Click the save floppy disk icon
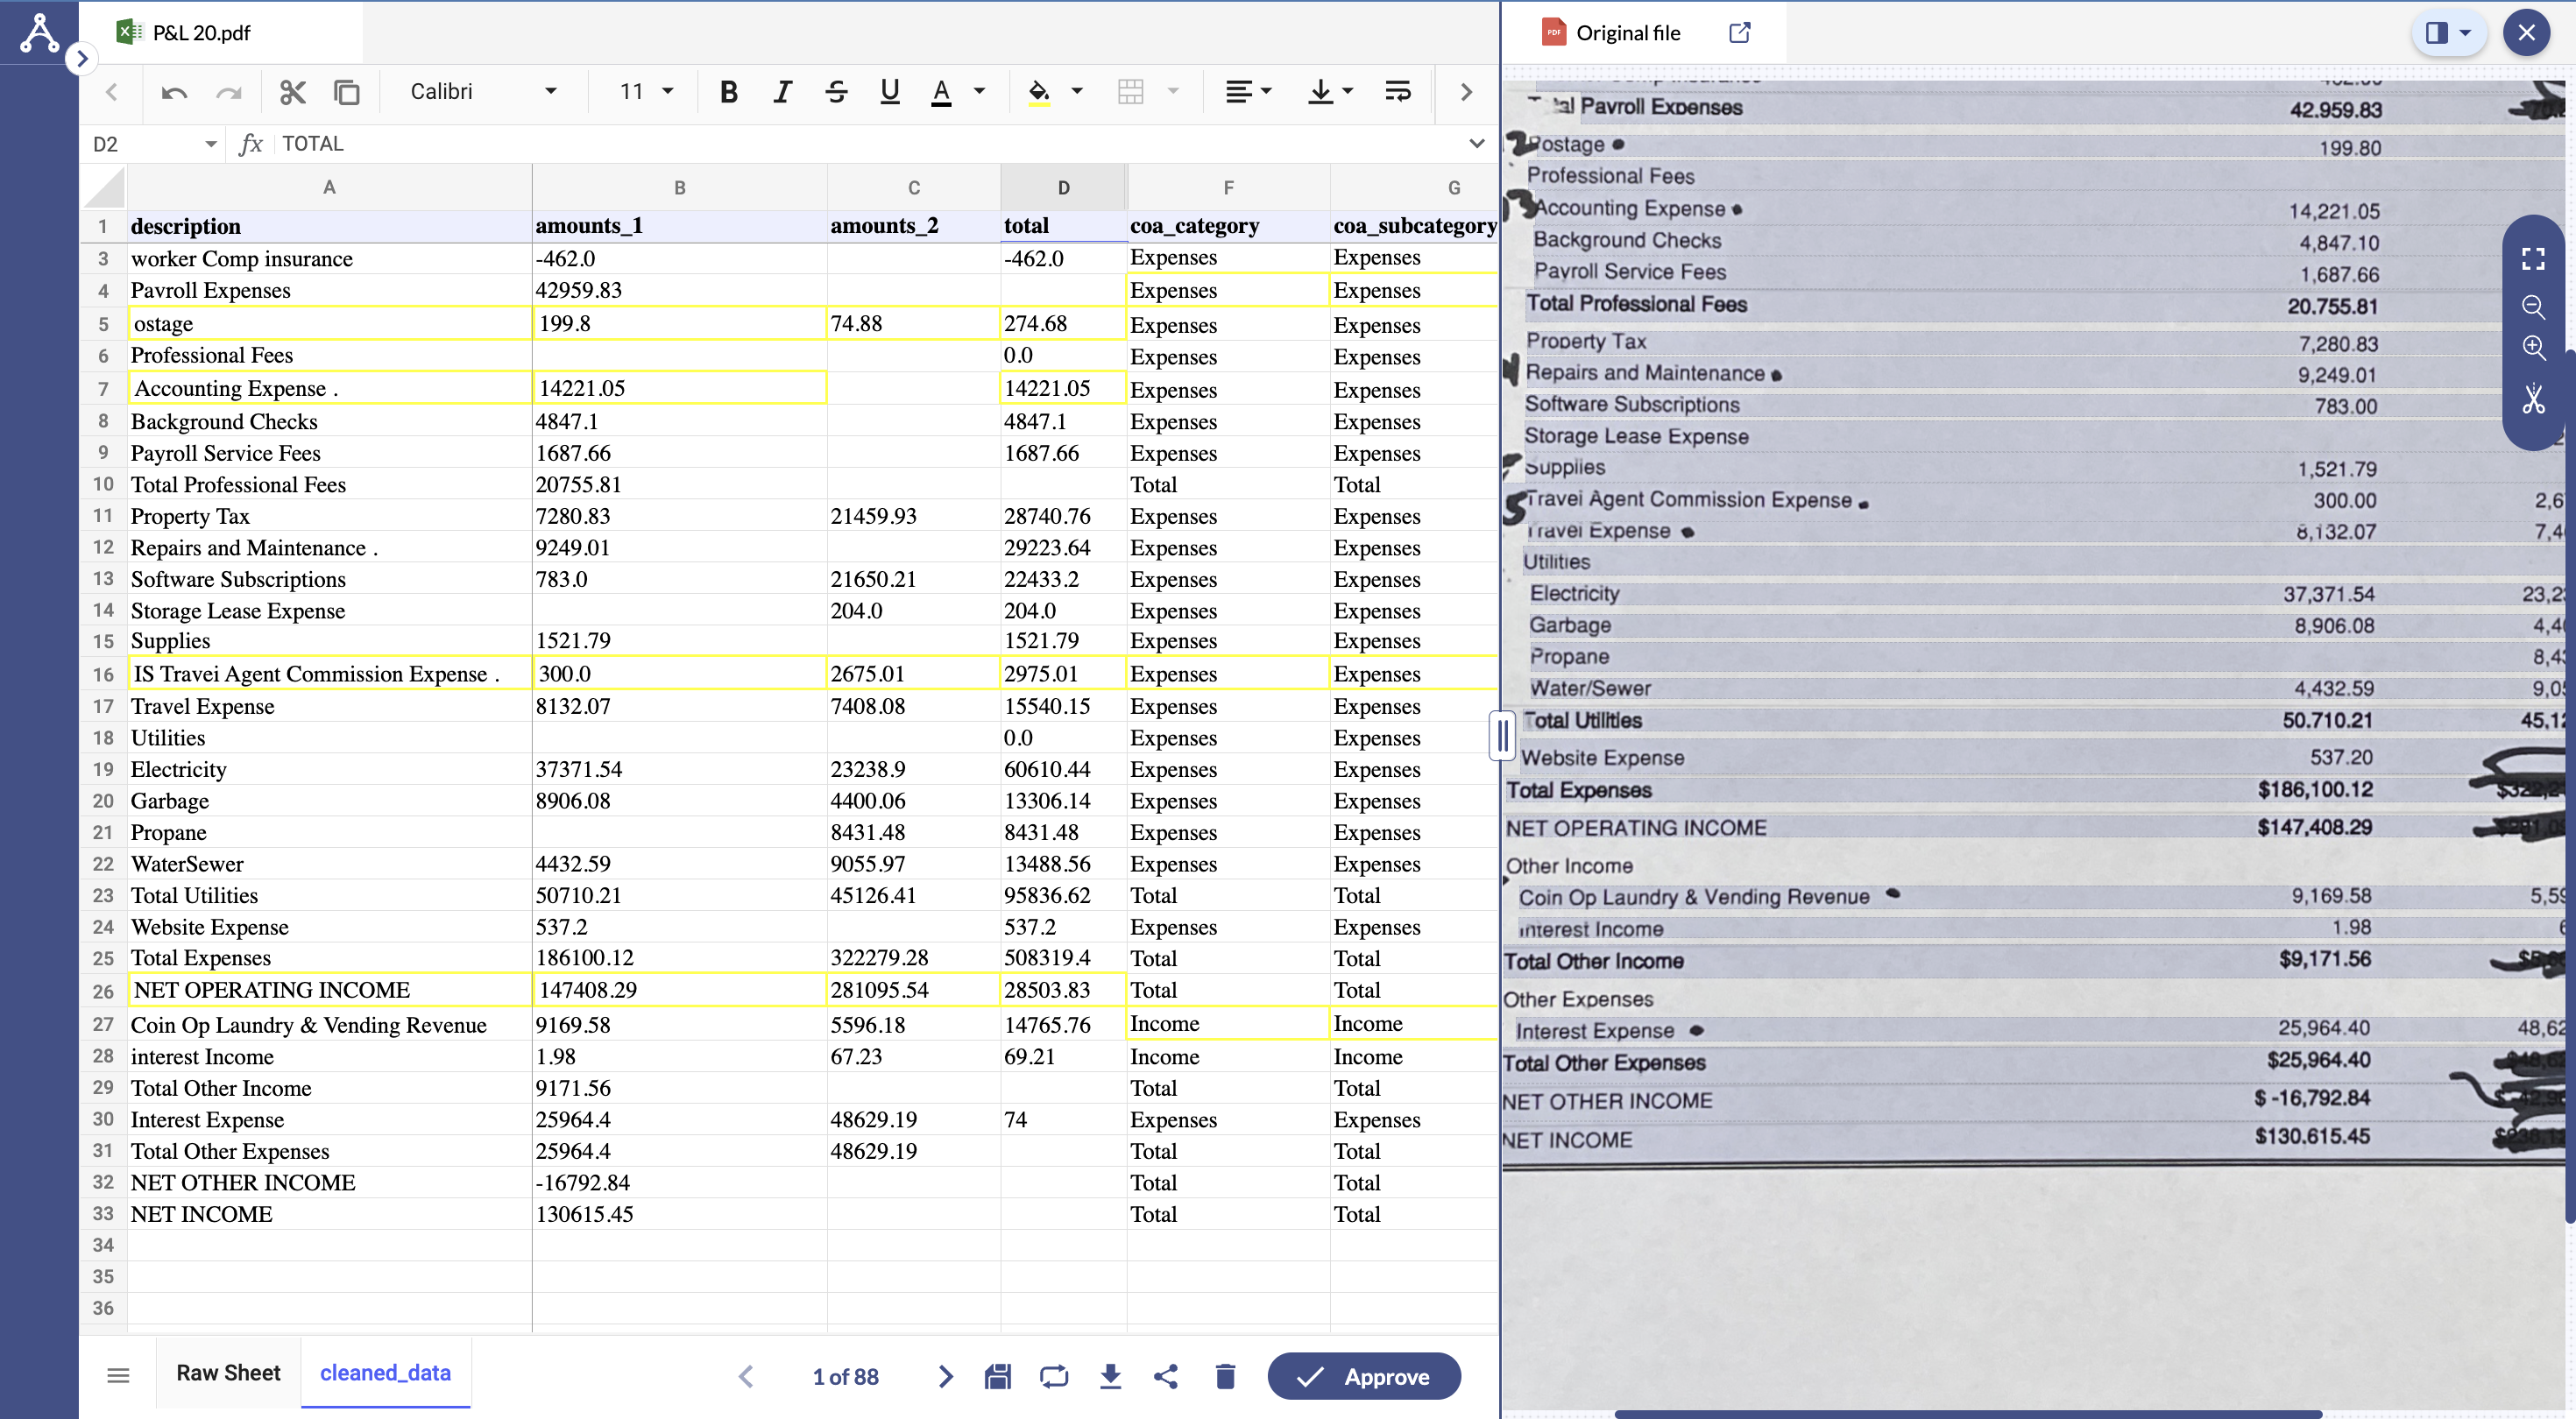 coord(997,1376)
